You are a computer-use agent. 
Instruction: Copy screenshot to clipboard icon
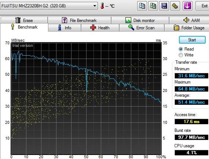153,6
